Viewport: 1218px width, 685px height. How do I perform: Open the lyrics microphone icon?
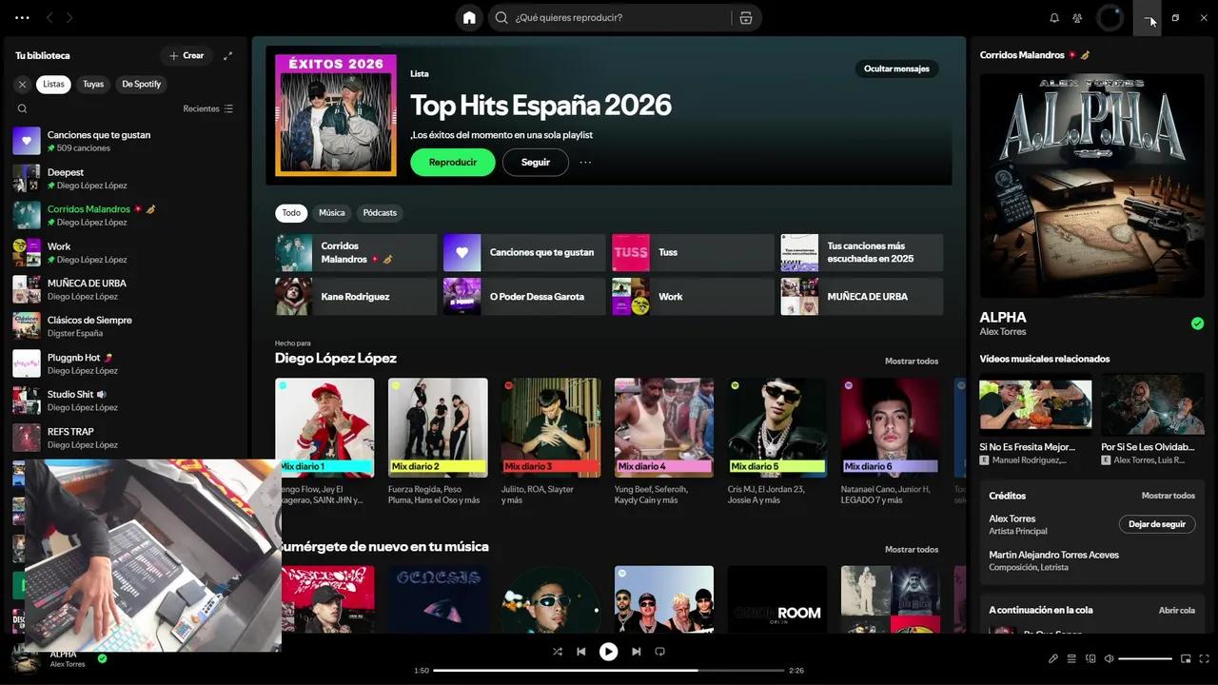[x=1052, y=658]
